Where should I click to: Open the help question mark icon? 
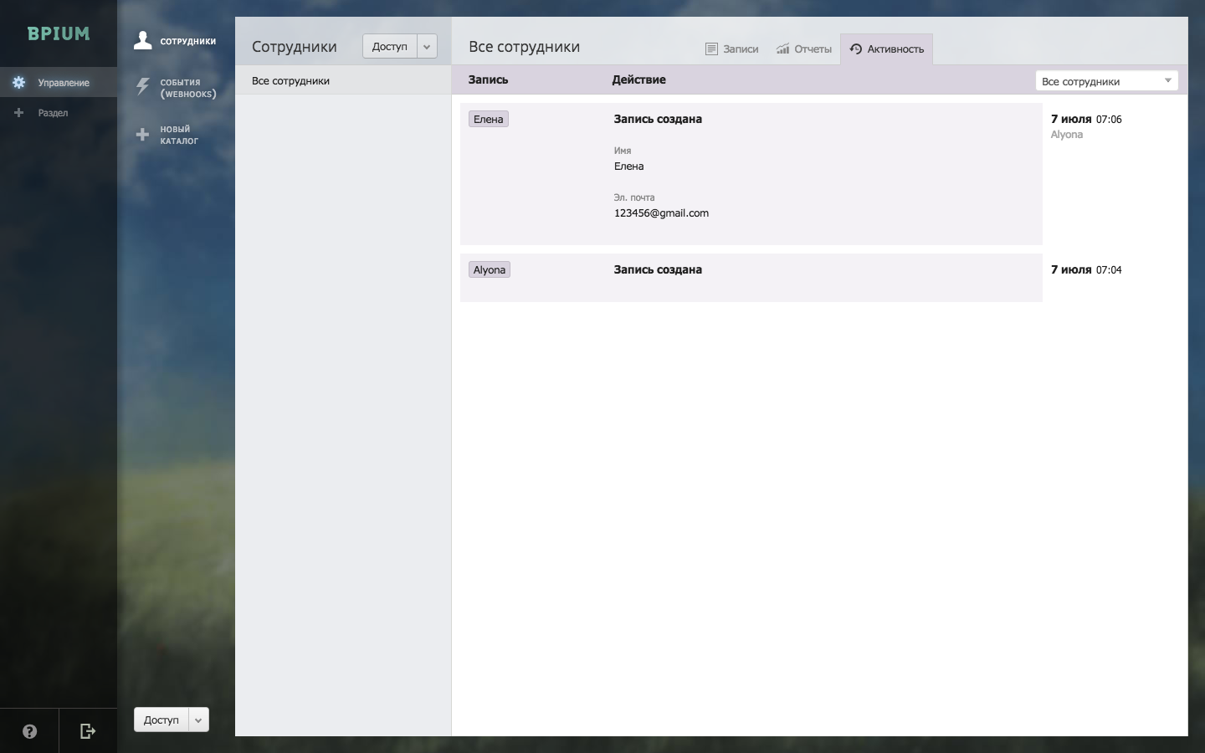point(29,731)
